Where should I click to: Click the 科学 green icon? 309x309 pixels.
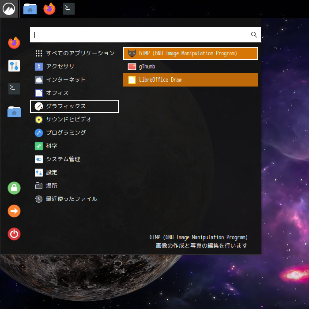[x=39, y=146]
